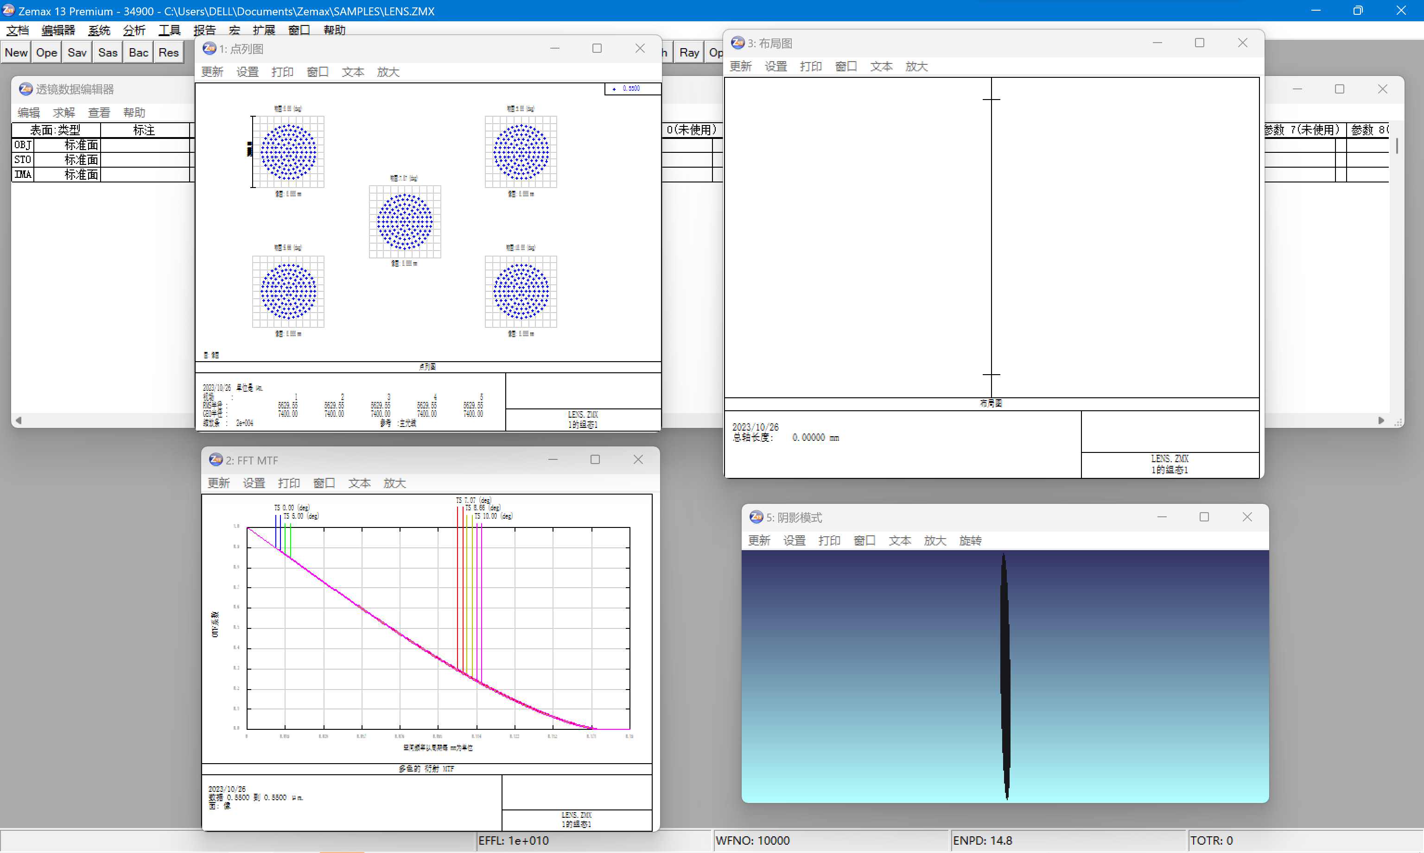The height and width of the screenshot is (853, 1424).
Task: Open 帮助 menu in 透镜数据编辑器
Action: point(134,113)
